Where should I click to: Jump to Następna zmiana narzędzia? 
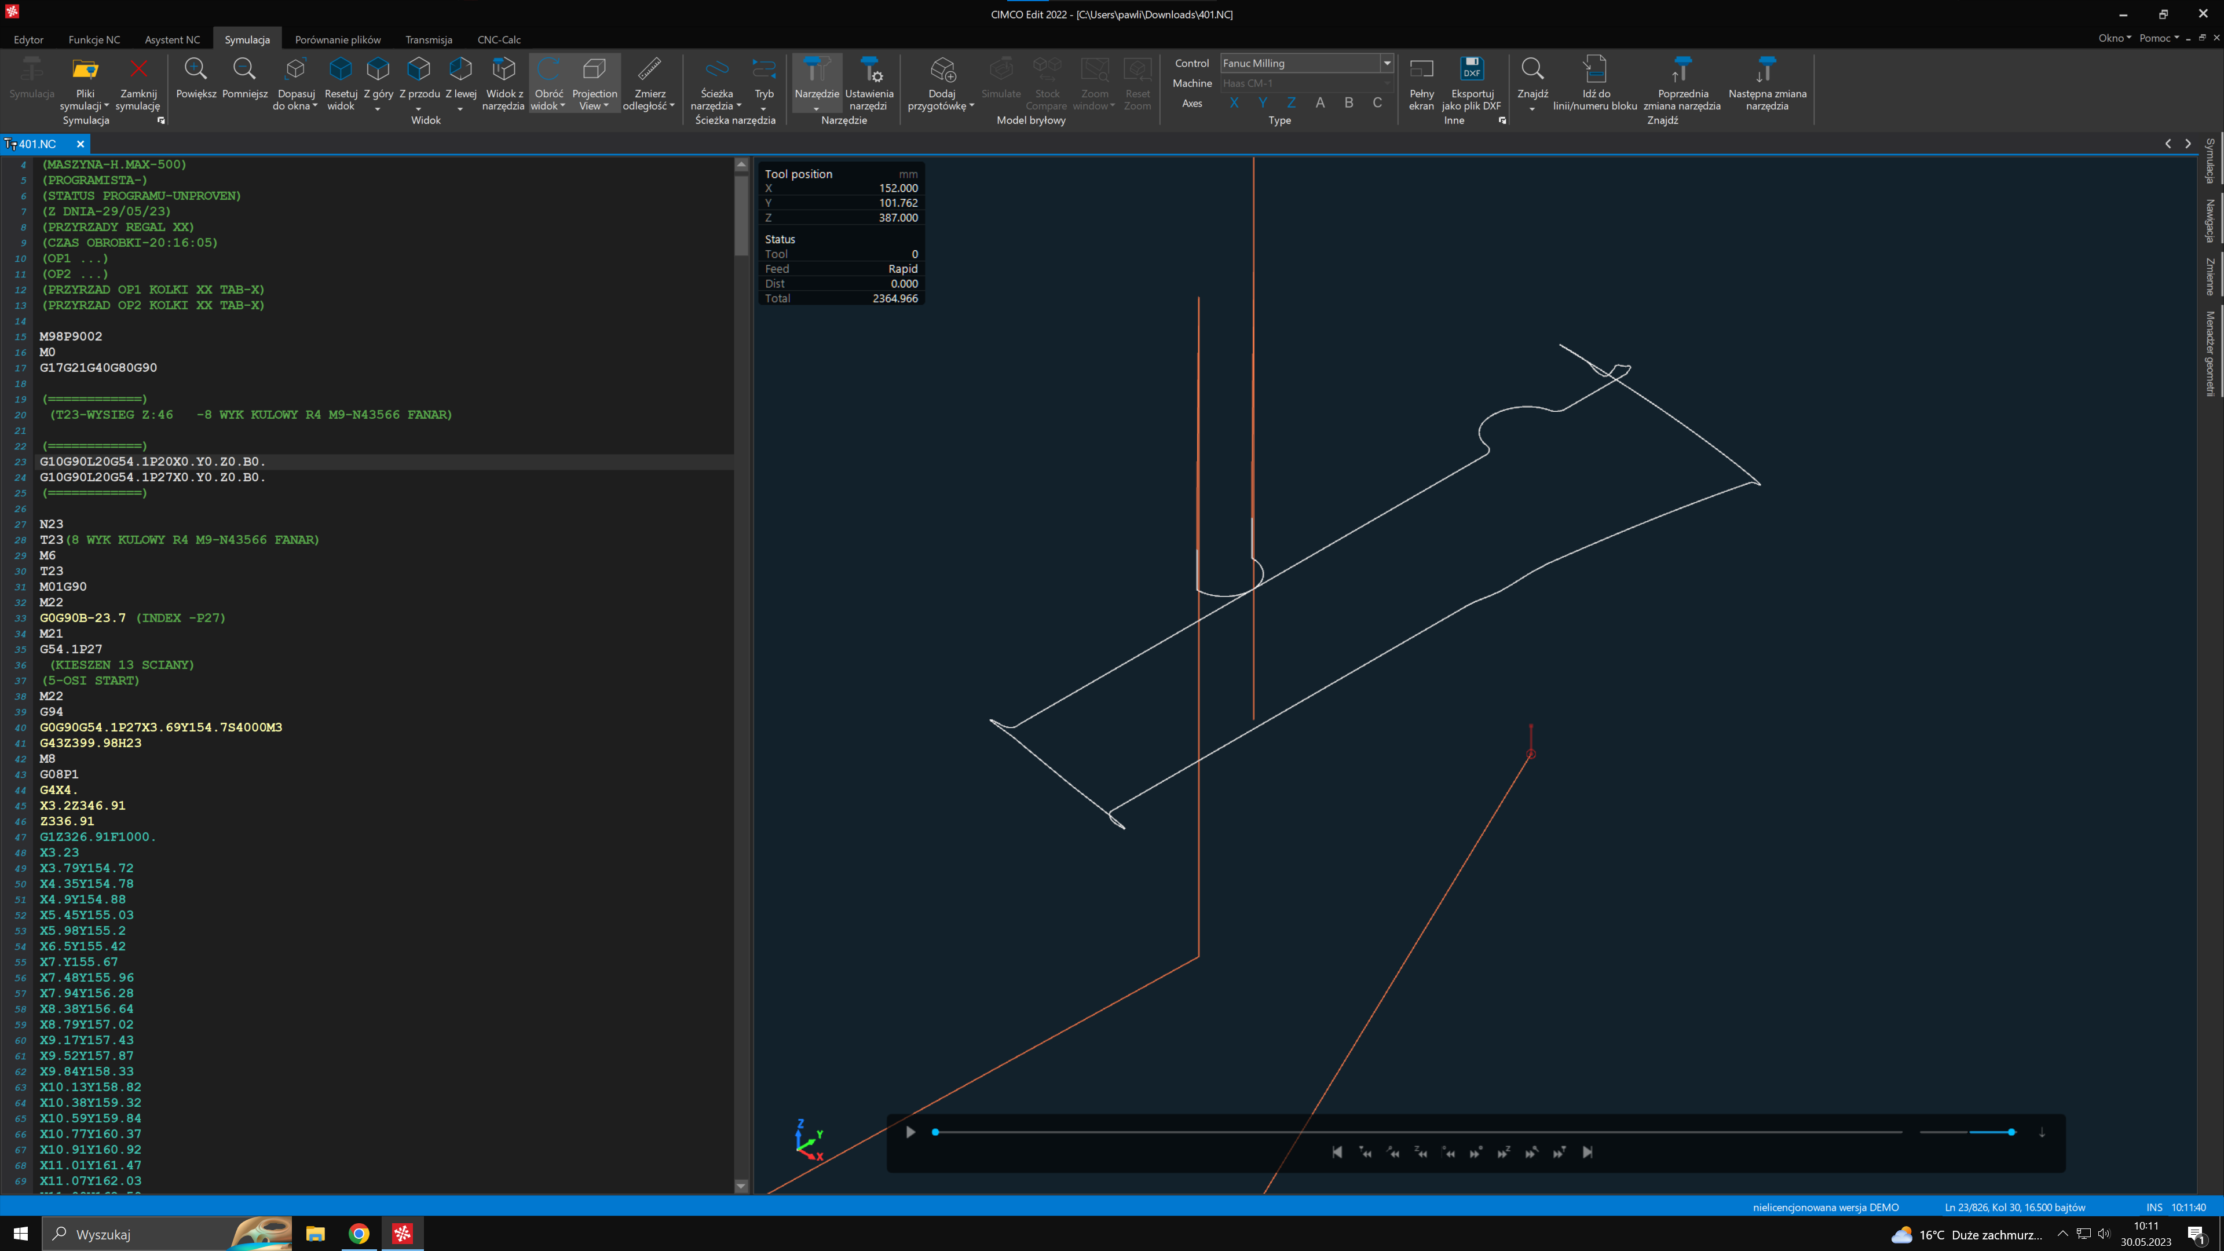(1767, 83)
